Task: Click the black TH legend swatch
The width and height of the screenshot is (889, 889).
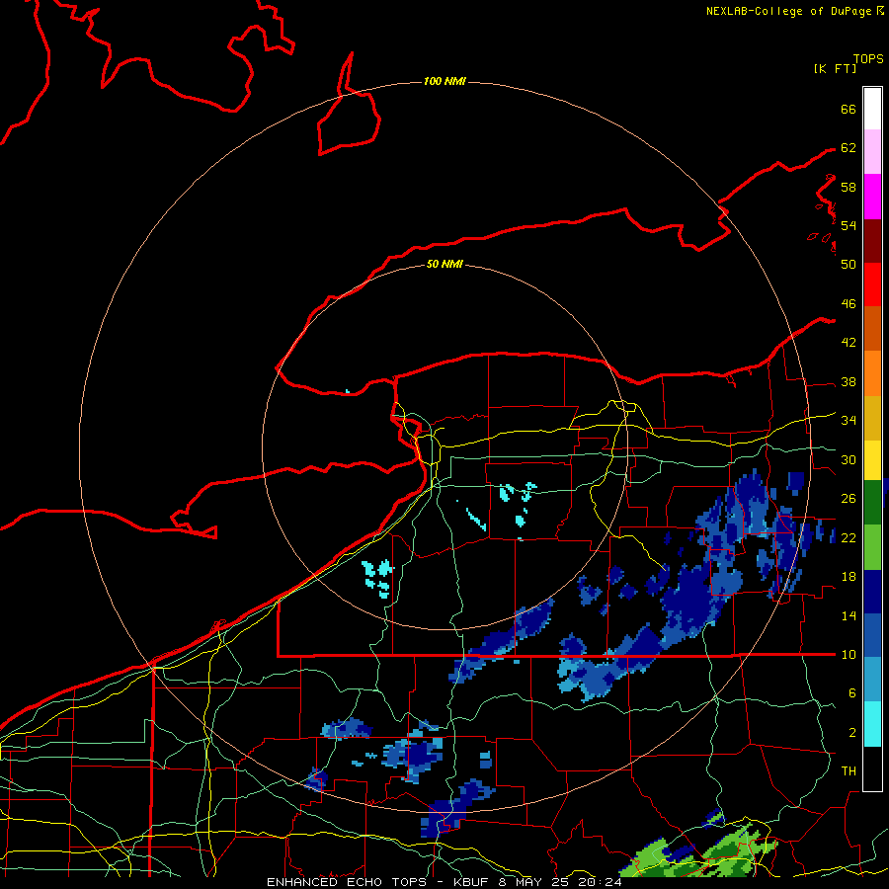Action: [x=872, y=768]
